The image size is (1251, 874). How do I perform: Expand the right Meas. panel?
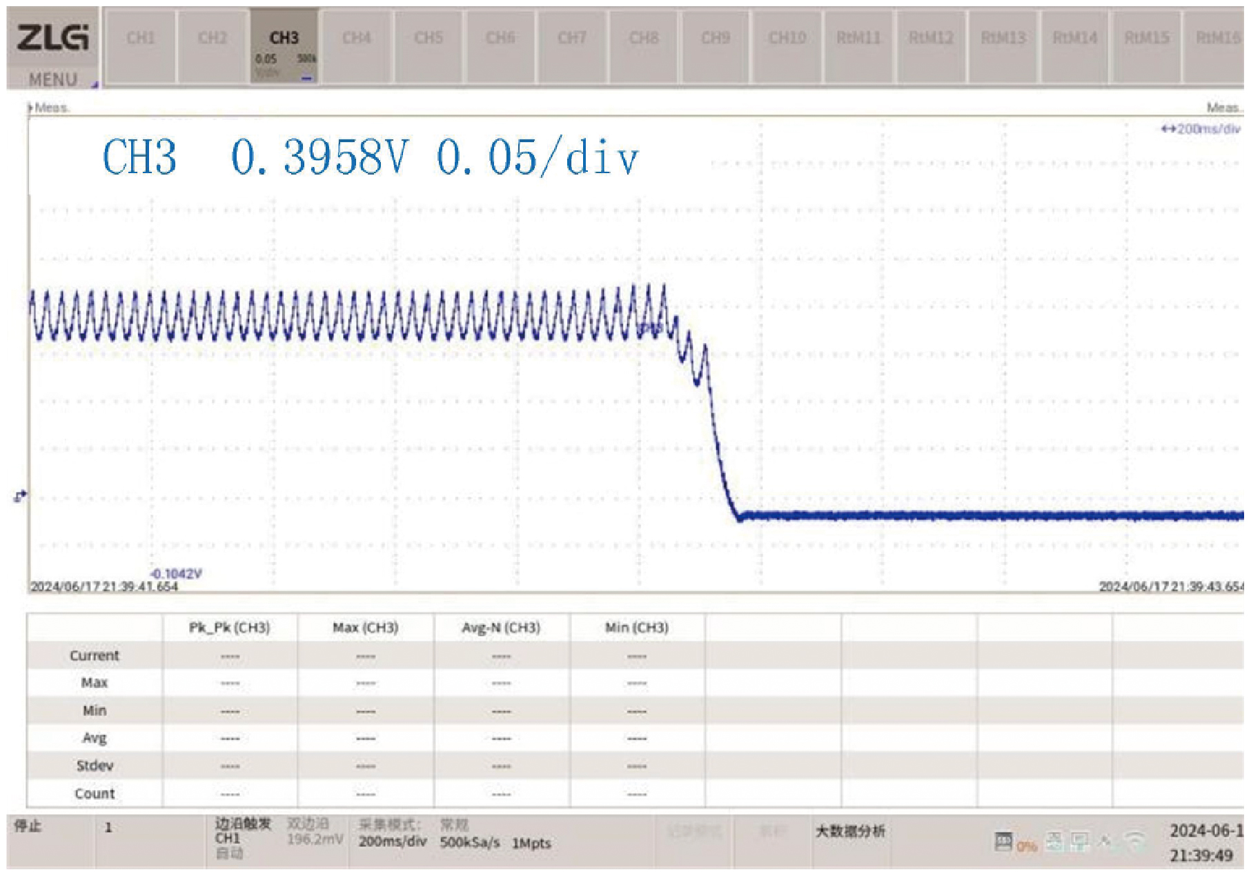[x=1223, y=108]
